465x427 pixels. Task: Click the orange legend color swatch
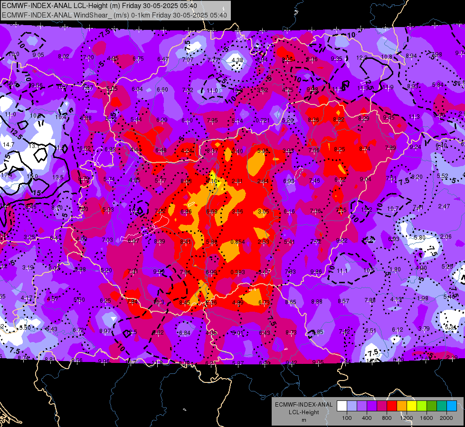(x=402, y=406)
